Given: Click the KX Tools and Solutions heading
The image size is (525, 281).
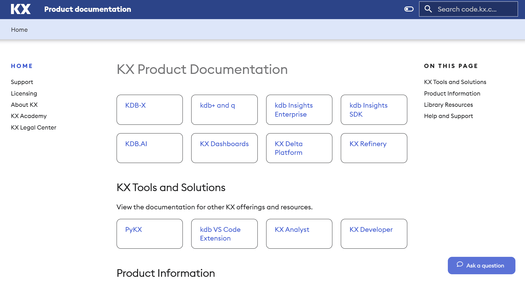Looking at the screenshot, I should click(171, 187).
